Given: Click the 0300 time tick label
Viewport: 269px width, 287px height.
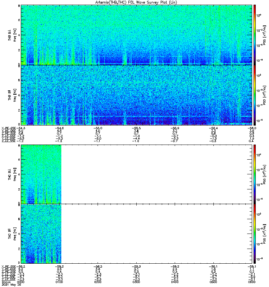Looking at the screenshot, I should pyautogui.click(x=136, y=282).
